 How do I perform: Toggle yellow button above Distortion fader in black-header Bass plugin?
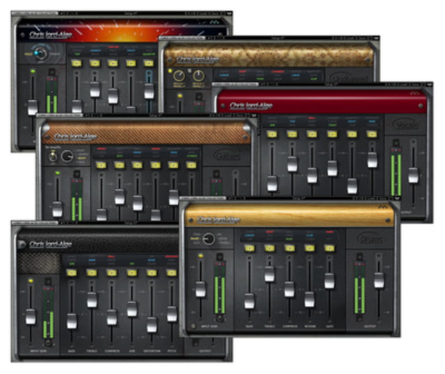click(152, 273)
